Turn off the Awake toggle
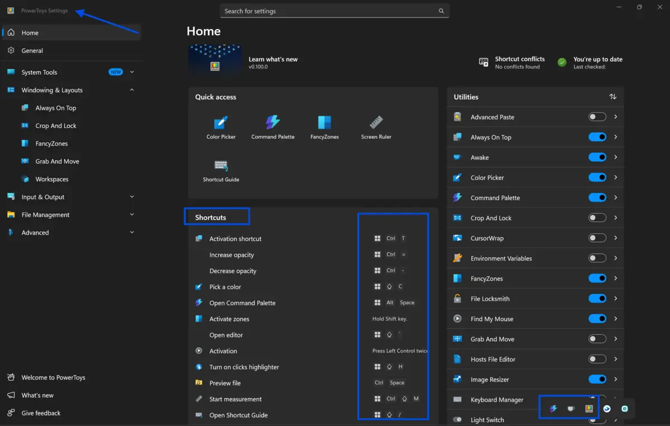Screen dimensions: 670x426 coord(597,157)
